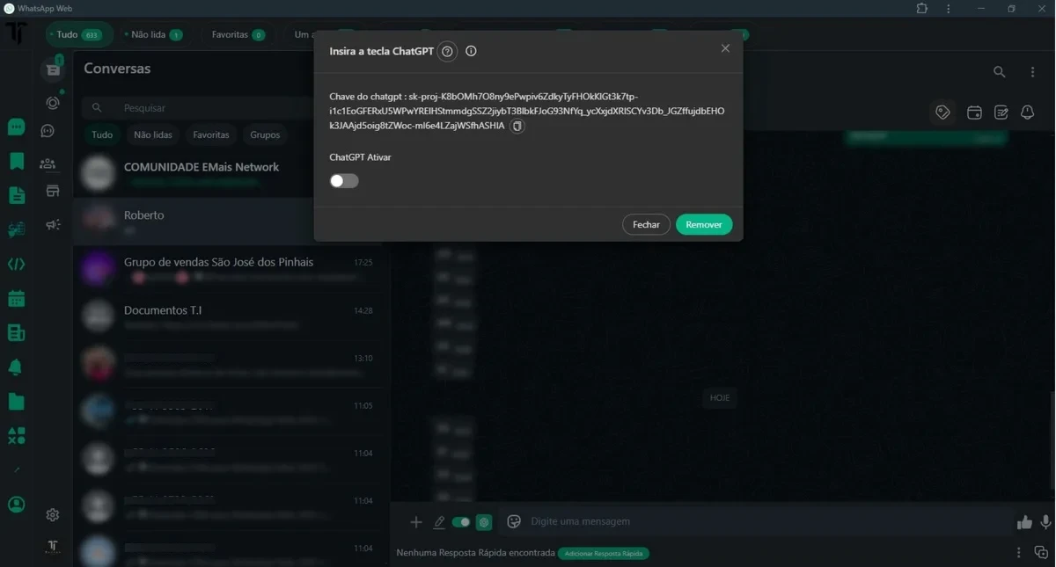
Task: Open the Communities people icon
Action: pos(48,164)
